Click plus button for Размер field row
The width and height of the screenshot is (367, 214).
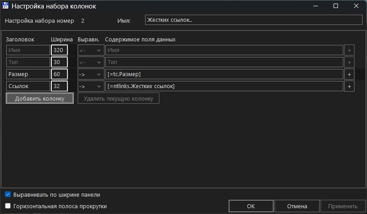[x=350, y=74]
